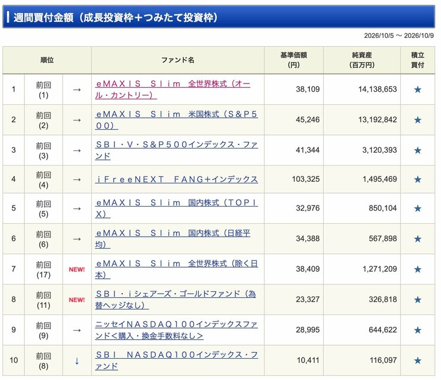Open eMAXIS Slim 全世界株式(オール・カントリー) fund link

tap(172, 89)
